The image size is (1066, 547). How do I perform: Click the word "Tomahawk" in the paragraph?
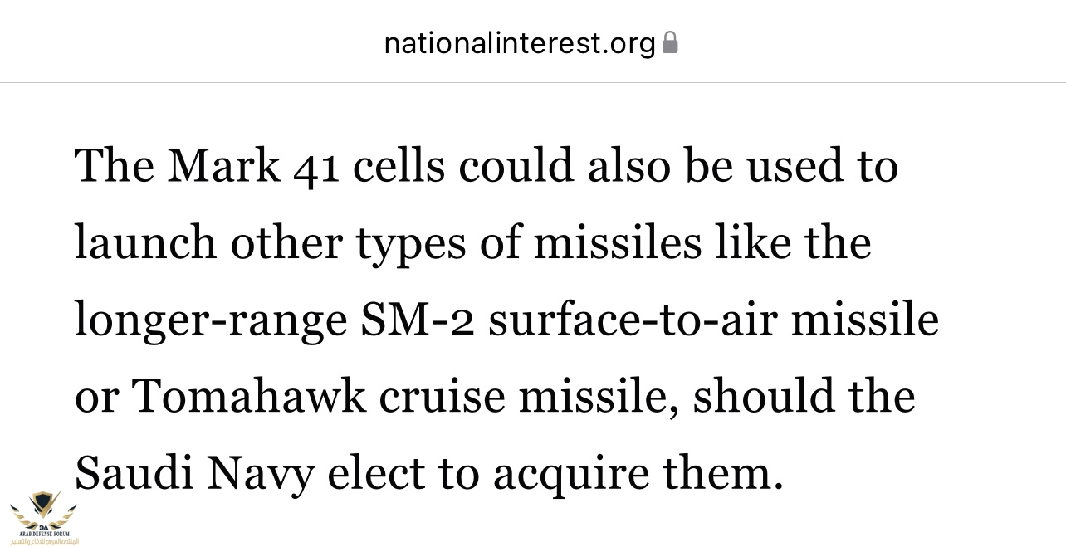[249, 396]
